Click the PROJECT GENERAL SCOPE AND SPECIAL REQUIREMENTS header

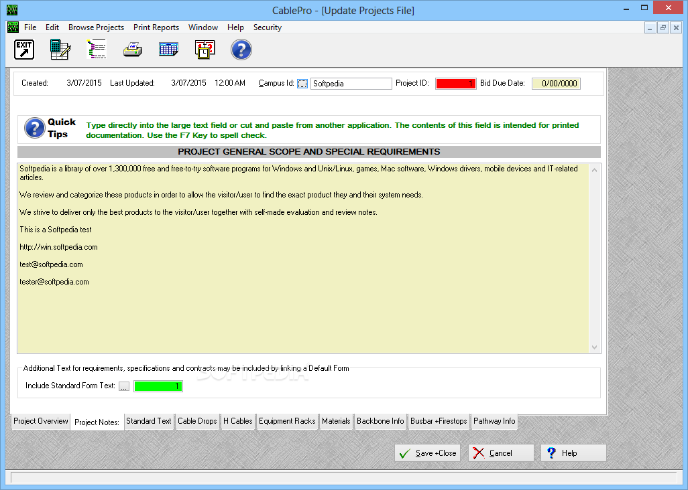coord(309,151)
